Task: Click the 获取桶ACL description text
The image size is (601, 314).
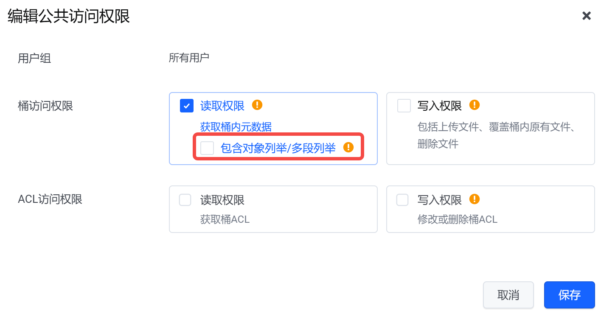Action: [x=225, y=219]
